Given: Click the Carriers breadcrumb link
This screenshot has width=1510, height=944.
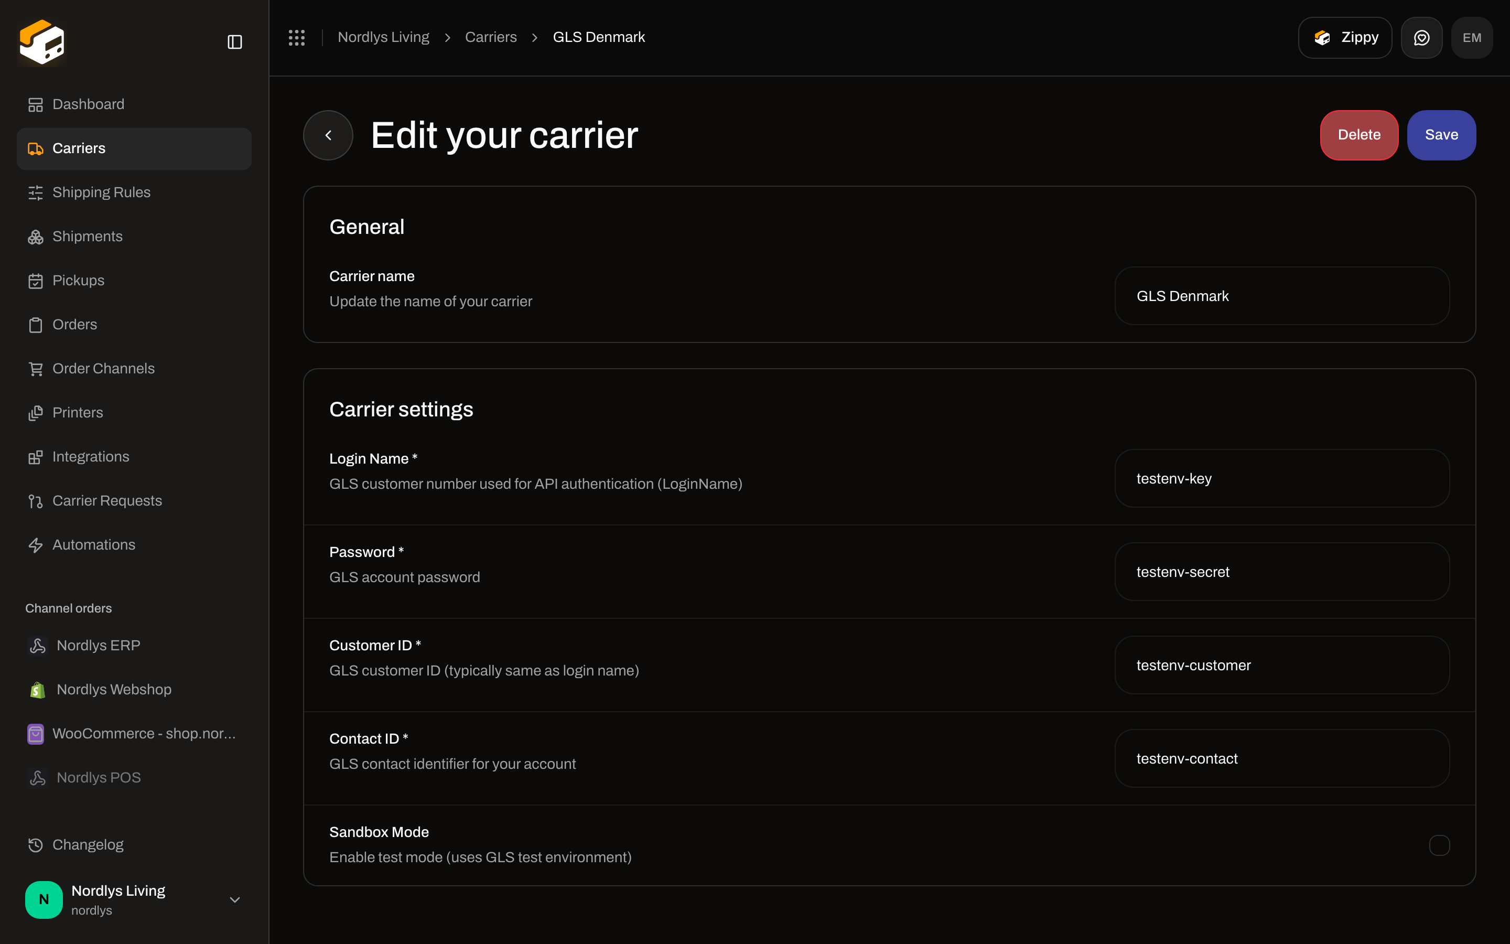Looking at the screenshot, I should 490,37.
